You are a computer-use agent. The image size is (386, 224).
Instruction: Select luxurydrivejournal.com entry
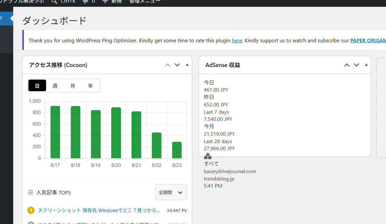[230, 171]
